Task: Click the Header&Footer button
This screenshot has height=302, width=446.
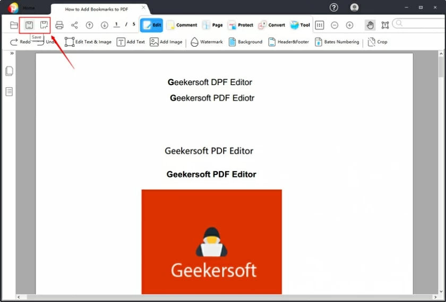Action: 289,42
